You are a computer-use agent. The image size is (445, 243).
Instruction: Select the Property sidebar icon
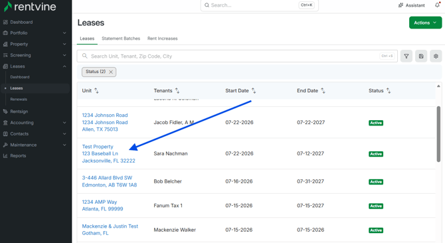(x=5, y=44)
